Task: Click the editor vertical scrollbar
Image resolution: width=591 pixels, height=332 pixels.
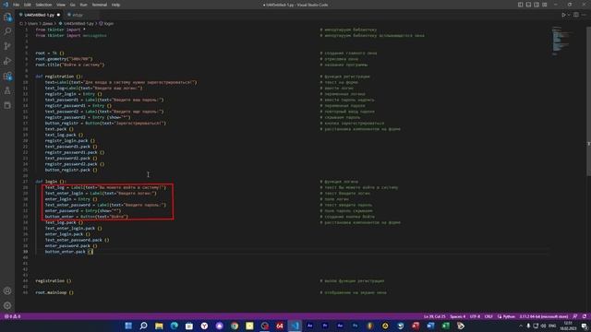Action: 589,101
